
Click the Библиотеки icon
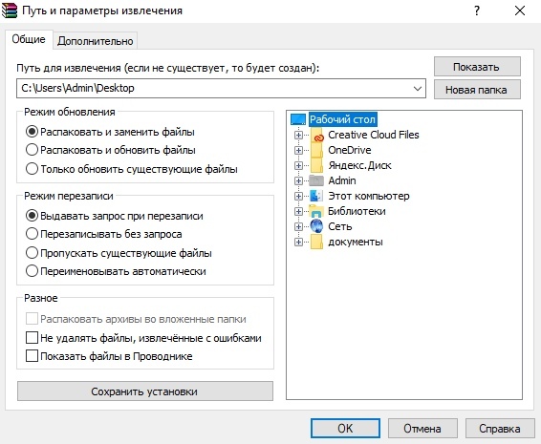point(316,211)
